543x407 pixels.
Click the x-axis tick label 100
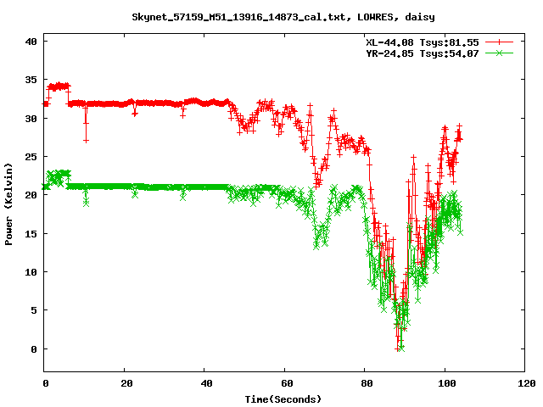click(447, 383)
